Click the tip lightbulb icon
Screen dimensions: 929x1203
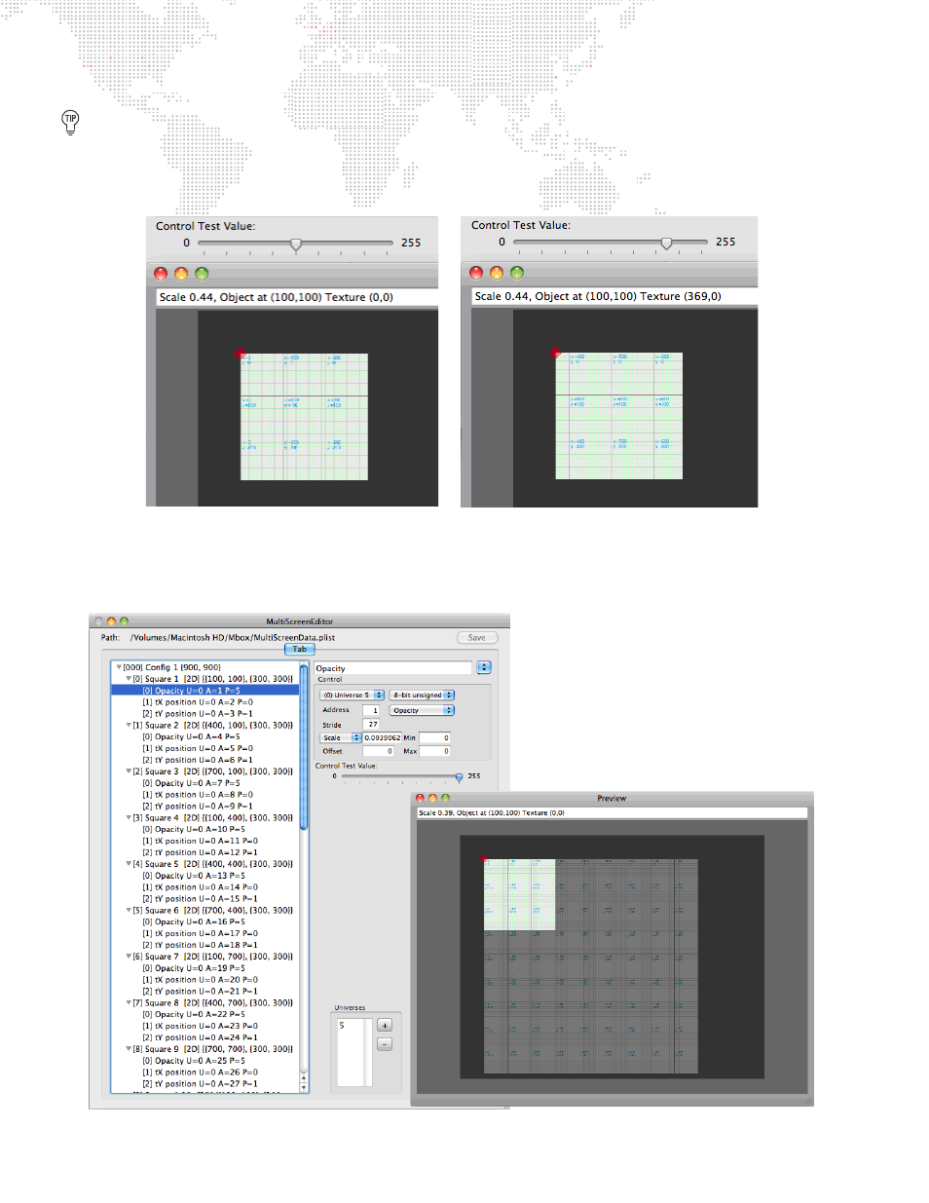[x=70, y=122]
